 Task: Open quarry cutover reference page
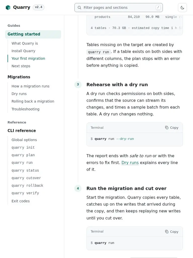[26, 178]
